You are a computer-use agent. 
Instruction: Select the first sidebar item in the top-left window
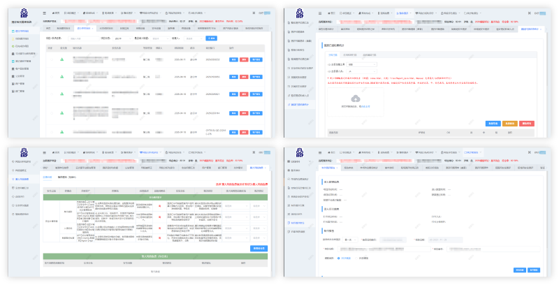(x=21, y=31)
